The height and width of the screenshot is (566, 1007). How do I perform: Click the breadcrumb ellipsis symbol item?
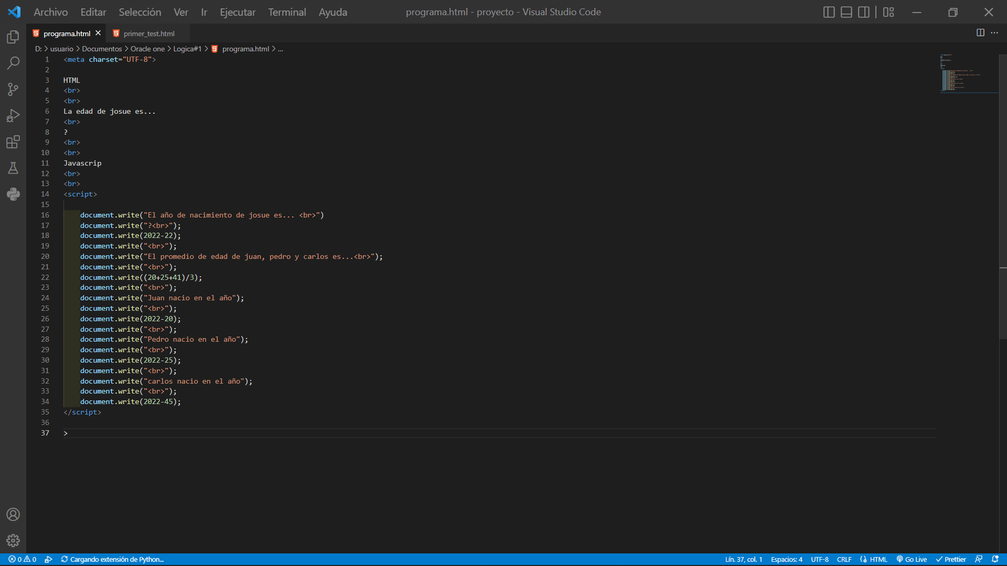281,49
